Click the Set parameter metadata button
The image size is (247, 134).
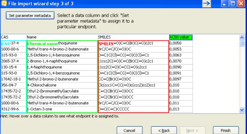pos(30,15)
